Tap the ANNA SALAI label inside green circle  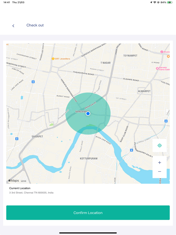coord(90,106)
